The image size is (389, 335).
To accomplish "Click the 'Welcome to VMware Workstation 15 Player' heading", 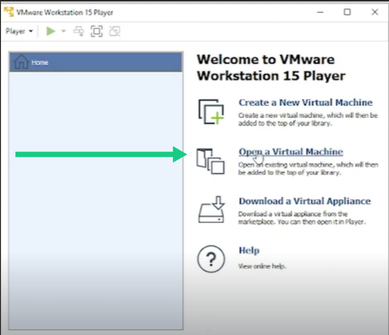I will click(271, 68).
